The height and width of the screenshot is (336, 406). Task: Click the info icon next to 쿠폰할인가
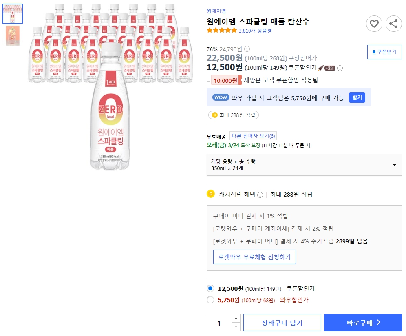tap(340, 68)
